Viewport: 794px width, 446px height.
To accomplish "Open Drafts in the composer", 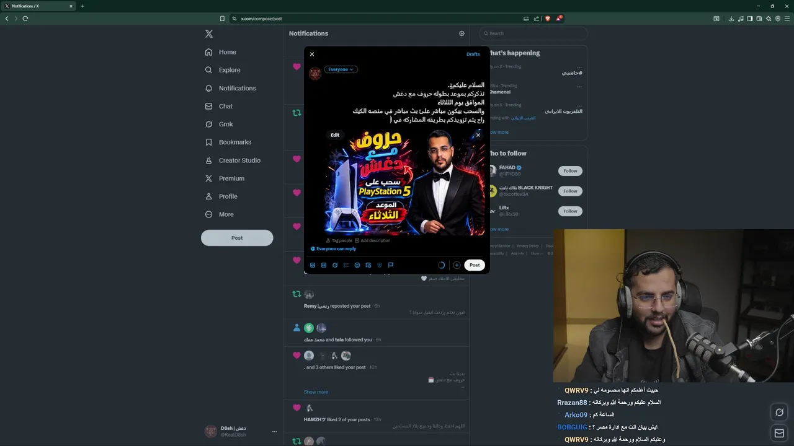I will (473, 55).
